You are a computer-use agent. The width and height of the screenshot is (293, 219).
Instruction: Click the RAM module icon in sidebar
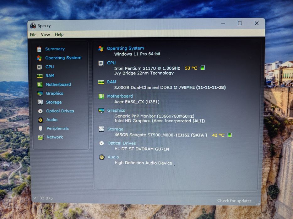pyautogui.click(x=40, y=76)
